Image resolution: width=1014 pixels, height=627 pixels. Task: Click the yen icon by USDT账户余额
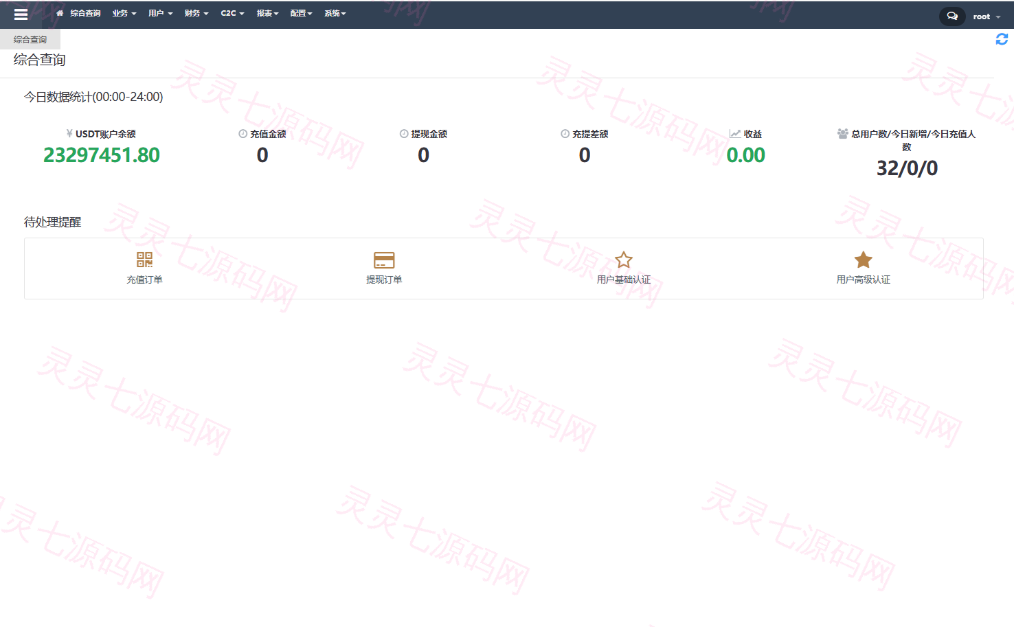[x=69, y=133]
